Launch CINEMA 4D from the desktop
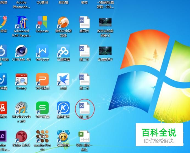Viewport: 190px width, 153px height. (21, 51)
